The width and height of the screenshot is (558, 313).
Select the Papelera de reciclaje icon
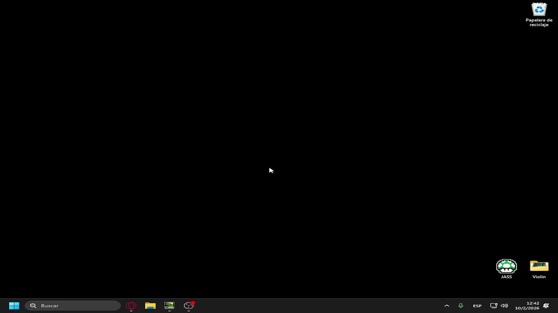pyautogui.click(x=539, y=15)
